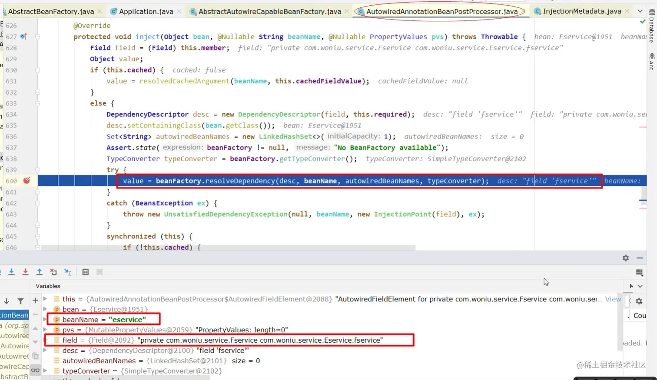Open debug panel settings gear
657x380 pixels.
tap(626, 258)
